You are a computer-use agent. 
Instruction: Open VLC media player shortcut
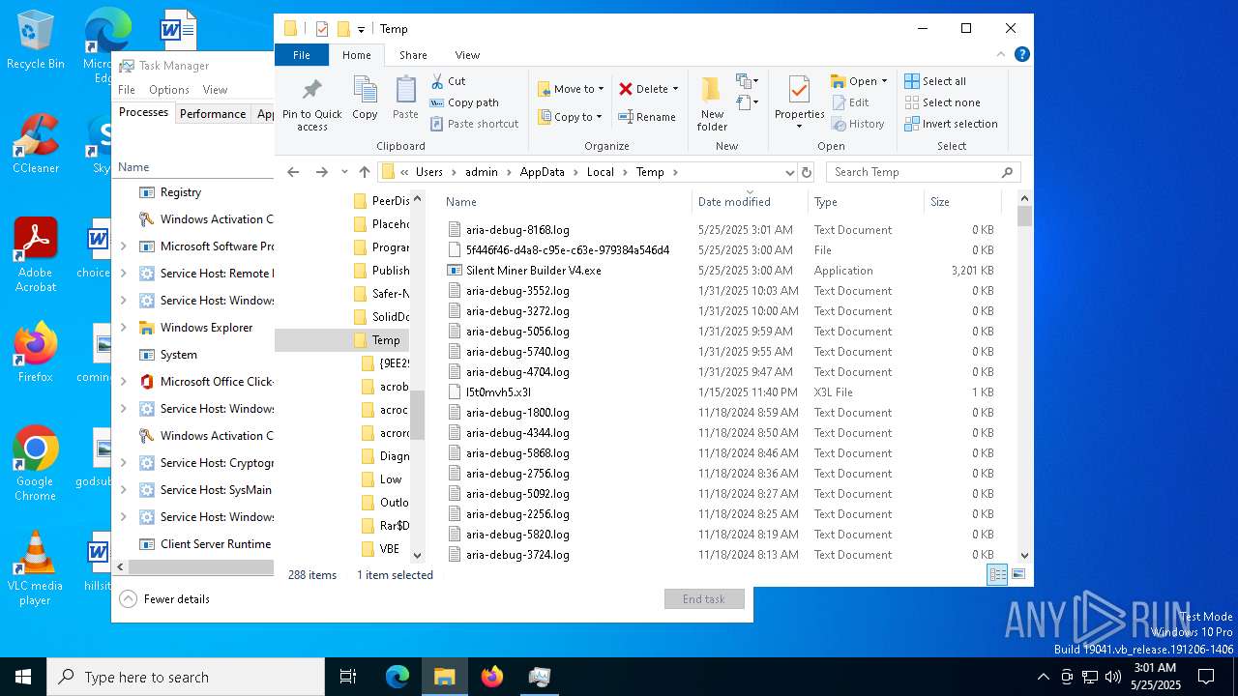click(36, 567)
